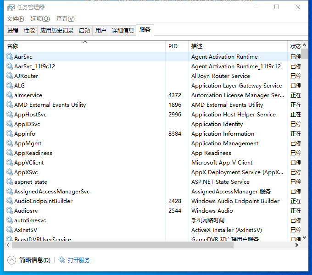
Task: Click the gear icon beside AMD External Events Utility
Action: [10, 104]
